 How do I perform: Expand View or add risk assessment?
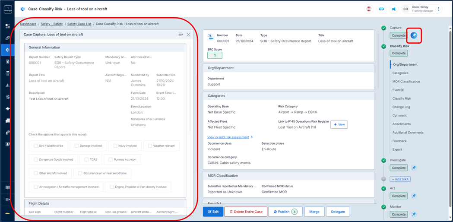[x=230, y=137]
